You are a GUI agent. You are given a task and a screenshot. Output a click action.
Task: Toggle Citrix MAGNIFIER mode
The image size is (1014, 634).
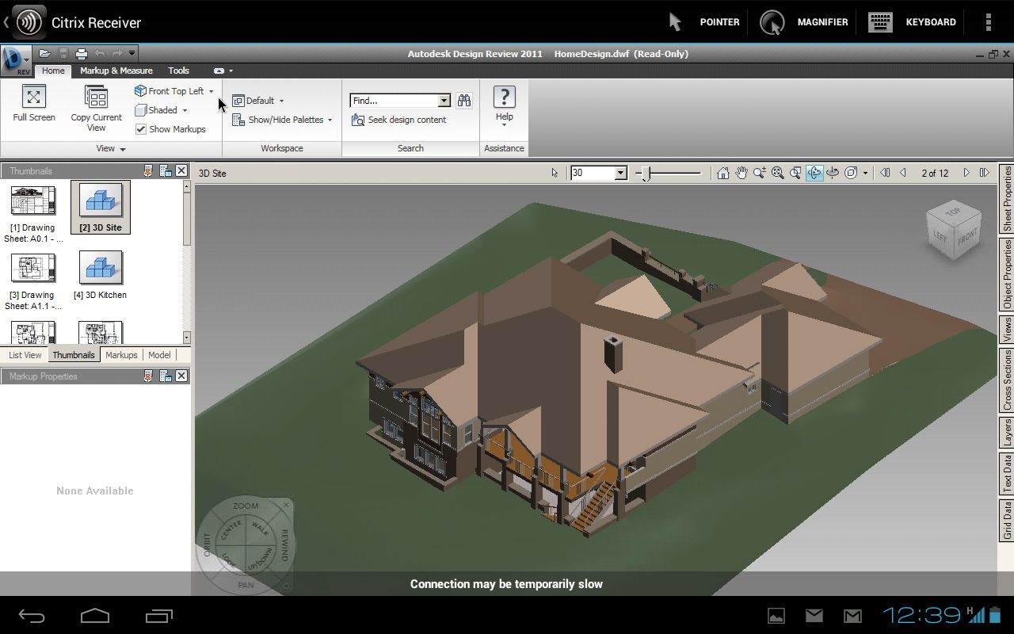point(804,22)
